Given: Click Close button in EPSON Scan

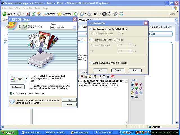Looking at the screenshot, I should click(x=69, y=104).
